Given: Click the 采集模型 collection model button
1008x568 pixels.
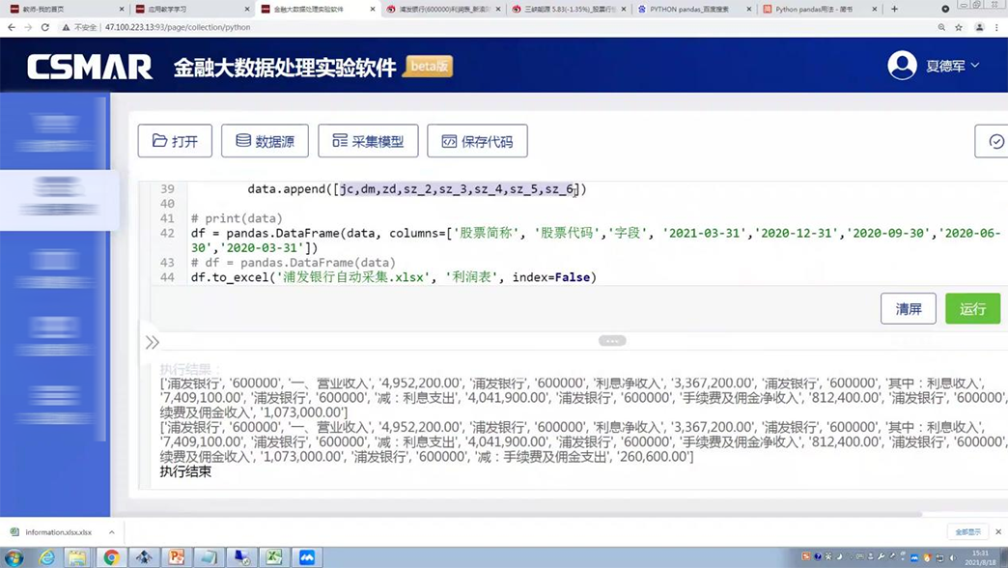Looking at the screenshot, I should [x=368, y=141].
